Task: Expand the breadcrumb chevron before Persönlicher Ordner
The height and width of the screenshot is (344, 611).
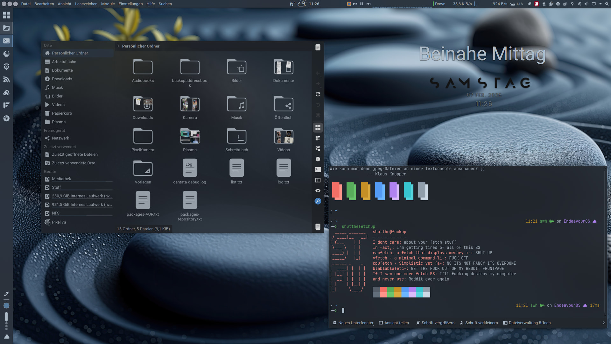Action: [x=118, y=46]
